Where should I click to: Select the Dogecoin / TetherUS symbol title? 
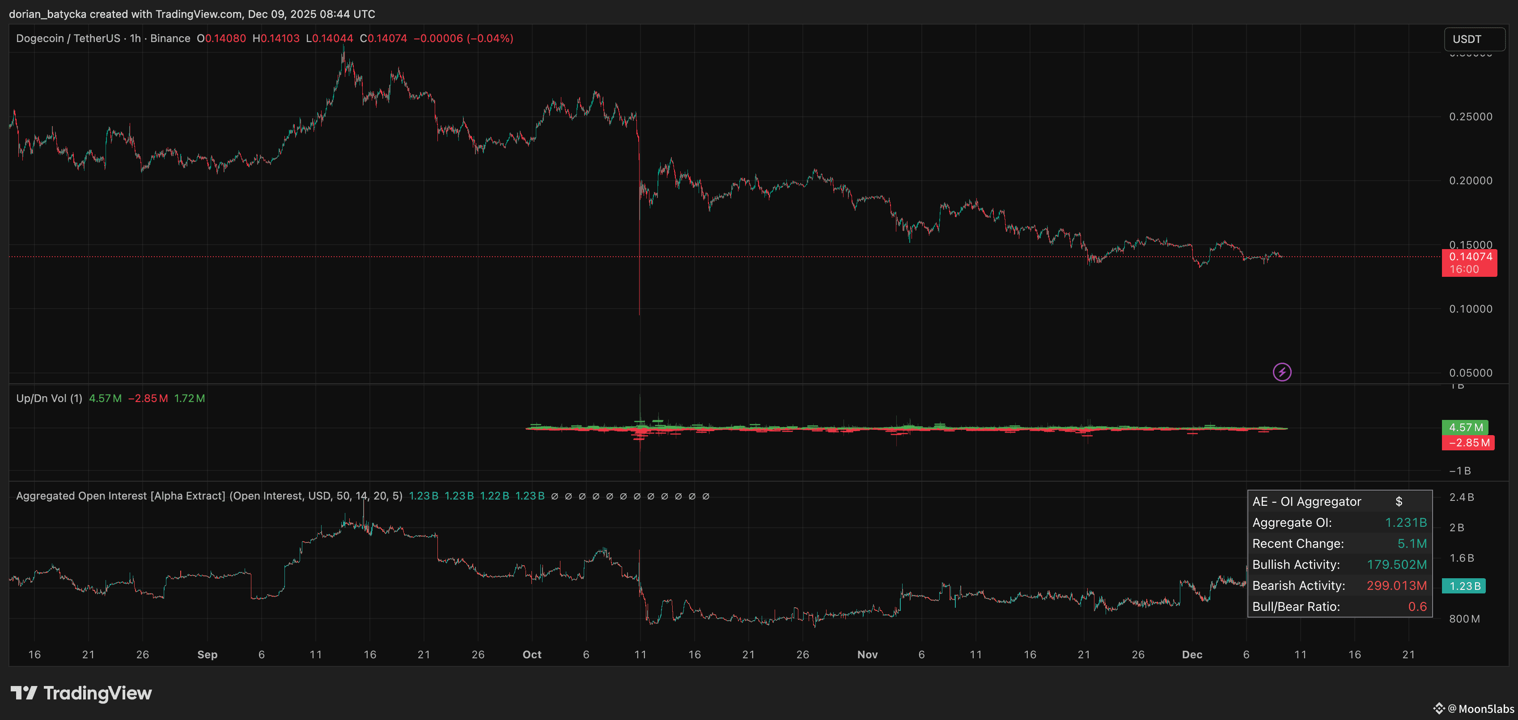(68, 38)
